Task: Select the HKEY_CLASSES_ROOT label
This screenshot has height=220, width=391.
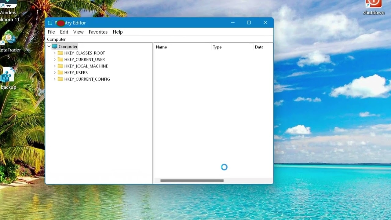Action: tap(85, 53)
